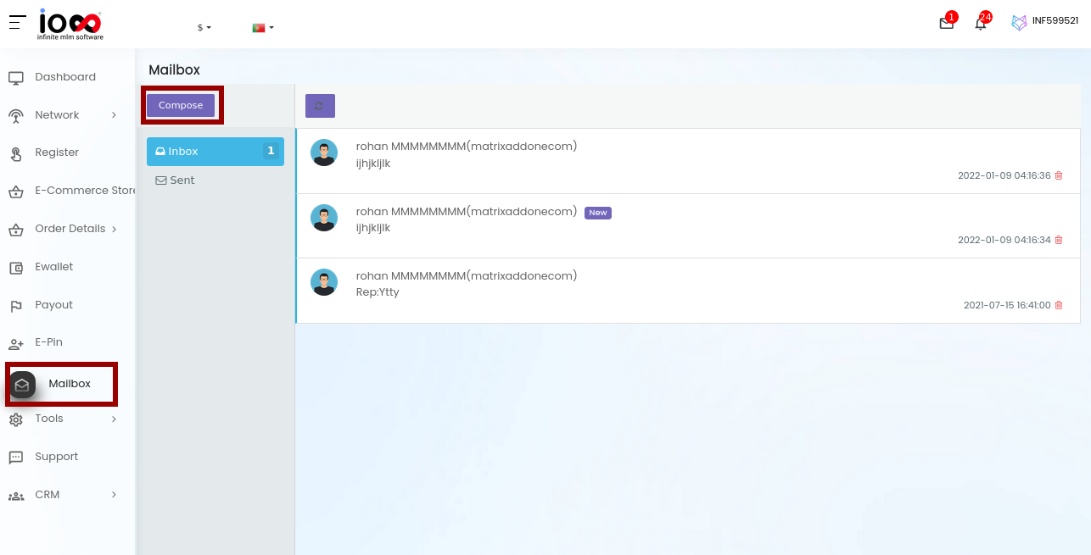Image resolution: width=1091 pixels, height=555 pixels.
Task: Click the E-Pin user-plus icon
Action: (16, 343)
